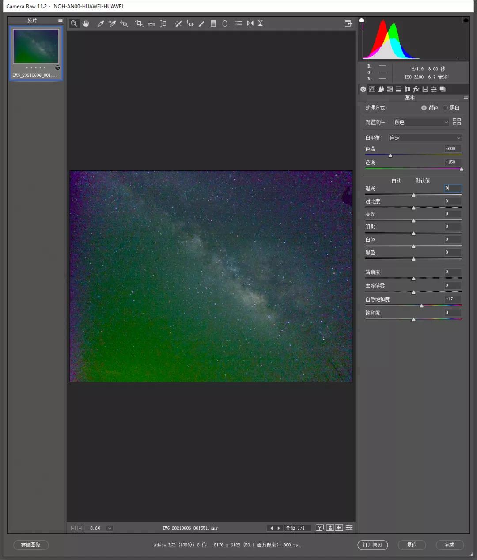
Task: Click the Adobe RGB workflow options link
Action: (227, 545)
